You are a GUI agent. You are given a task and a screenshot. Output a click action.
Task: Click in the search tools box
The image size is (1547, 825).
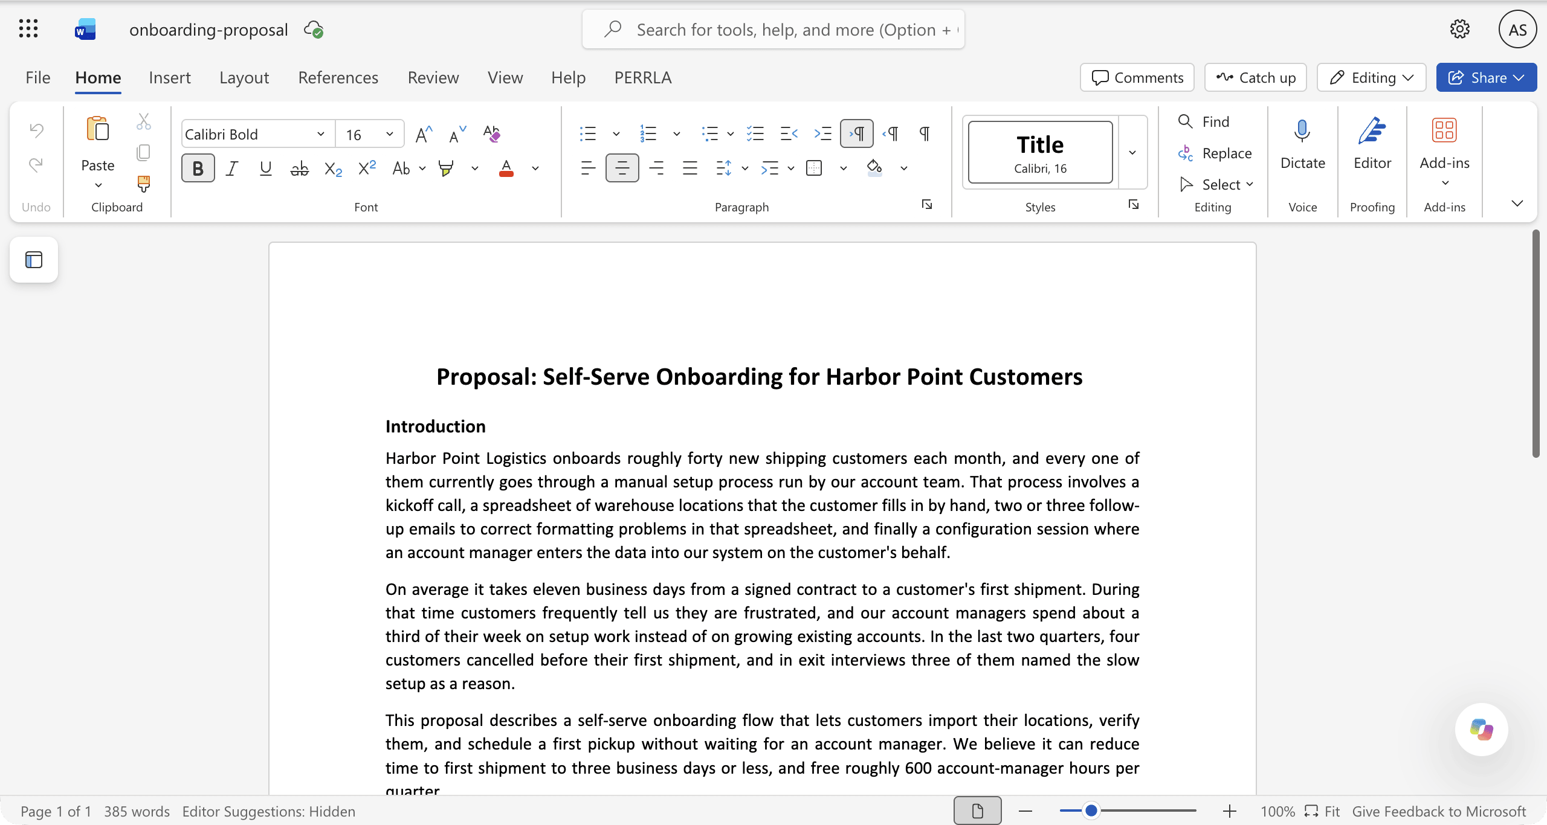click(x=773, y=29)
